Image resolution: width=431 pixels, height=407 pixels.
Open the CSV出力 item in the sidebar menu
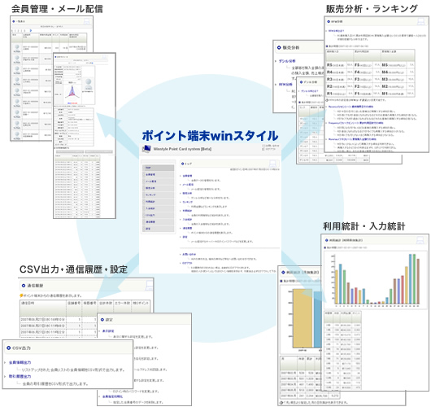158,215
